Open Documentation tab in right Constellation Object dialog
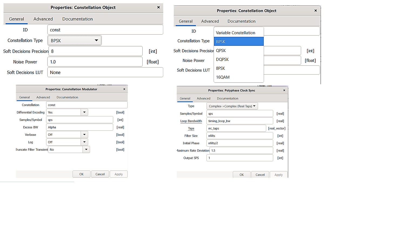This screenshot has width=417, height=239. tap(241, 21)
